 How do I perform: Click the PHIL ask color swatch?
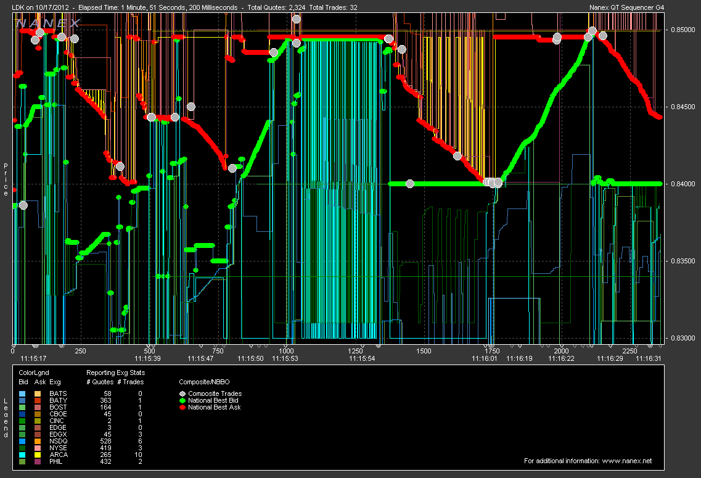click(x=38, y=461)
